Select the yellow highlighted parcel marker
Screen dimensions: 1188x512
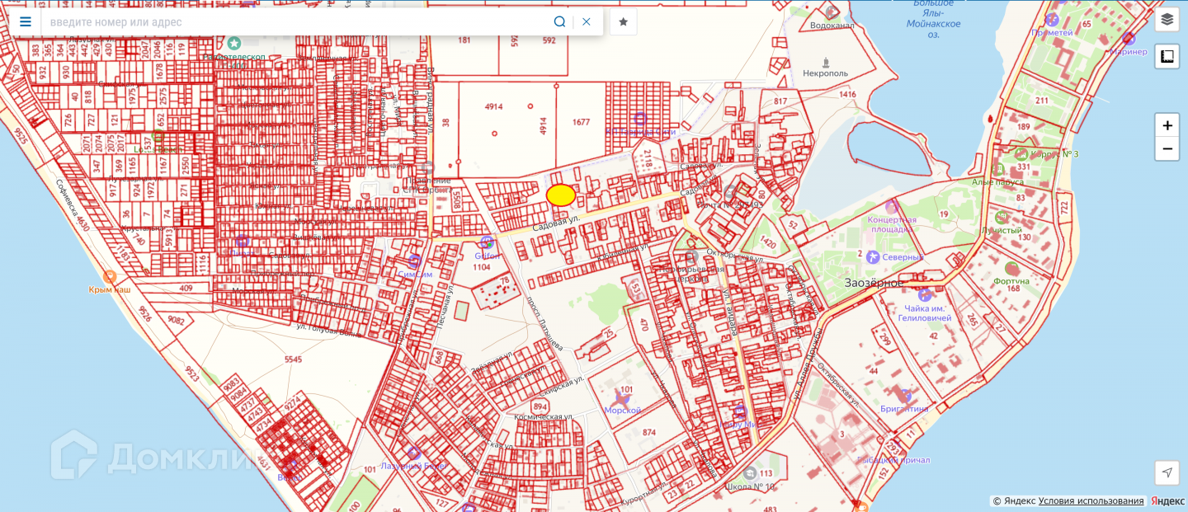561,195
